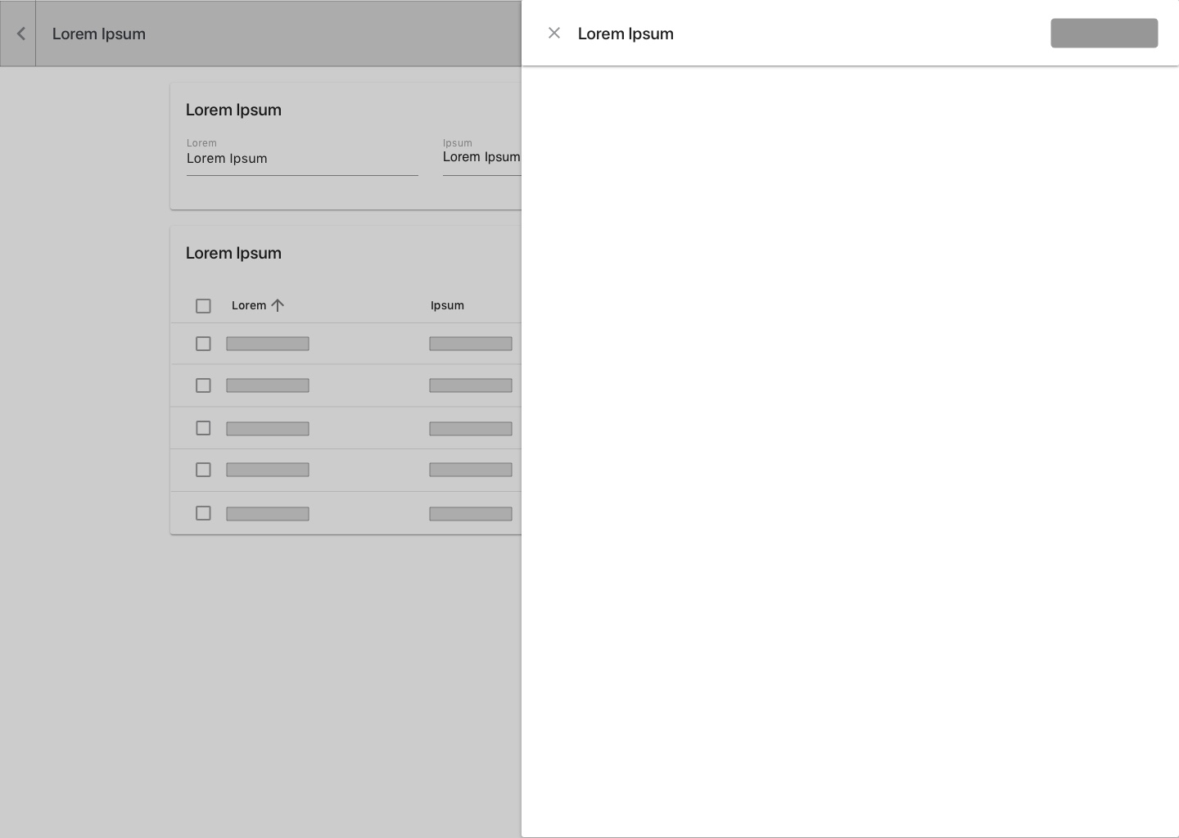Select the third row's Lorem column entry
Viewport: 1179px width, 838px height.
pos(268,429)
